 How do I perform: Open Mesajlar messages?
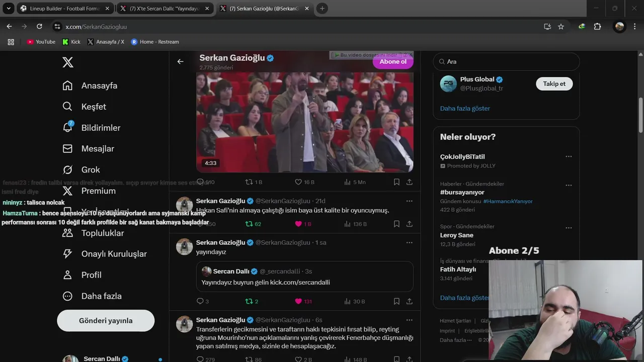coord(89,149)
